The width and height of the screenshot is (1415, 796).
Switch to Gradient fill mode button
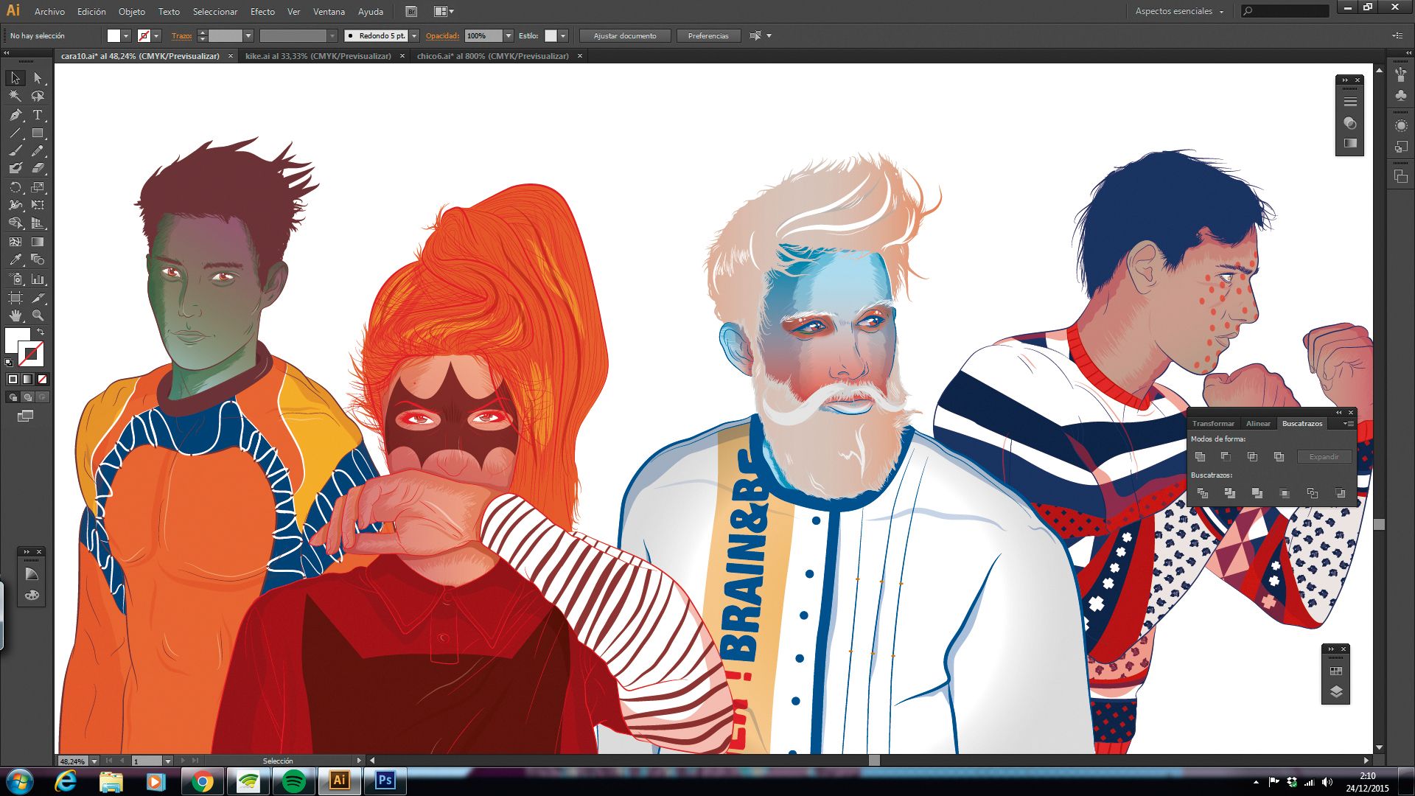pos(27,380)
